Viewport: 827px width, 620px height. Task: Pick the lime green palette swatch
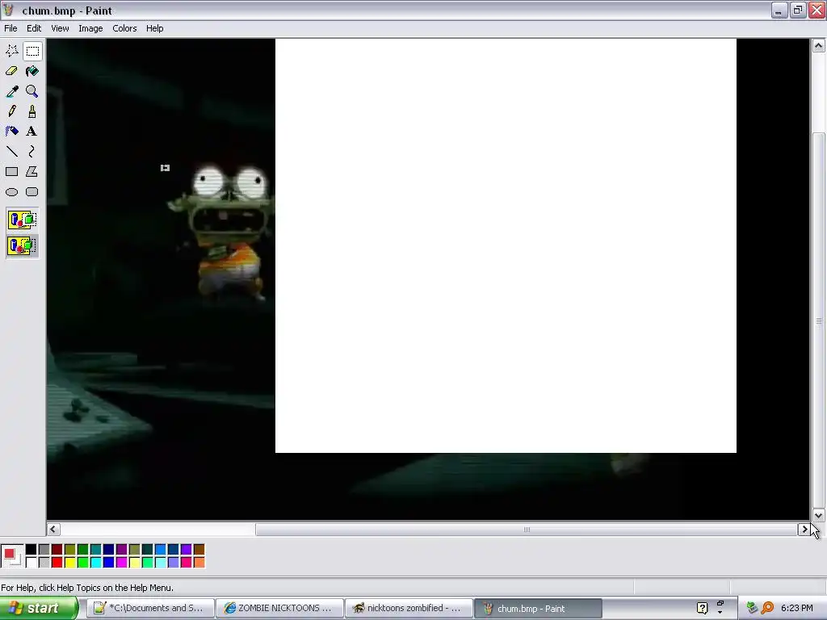[83, 563]
